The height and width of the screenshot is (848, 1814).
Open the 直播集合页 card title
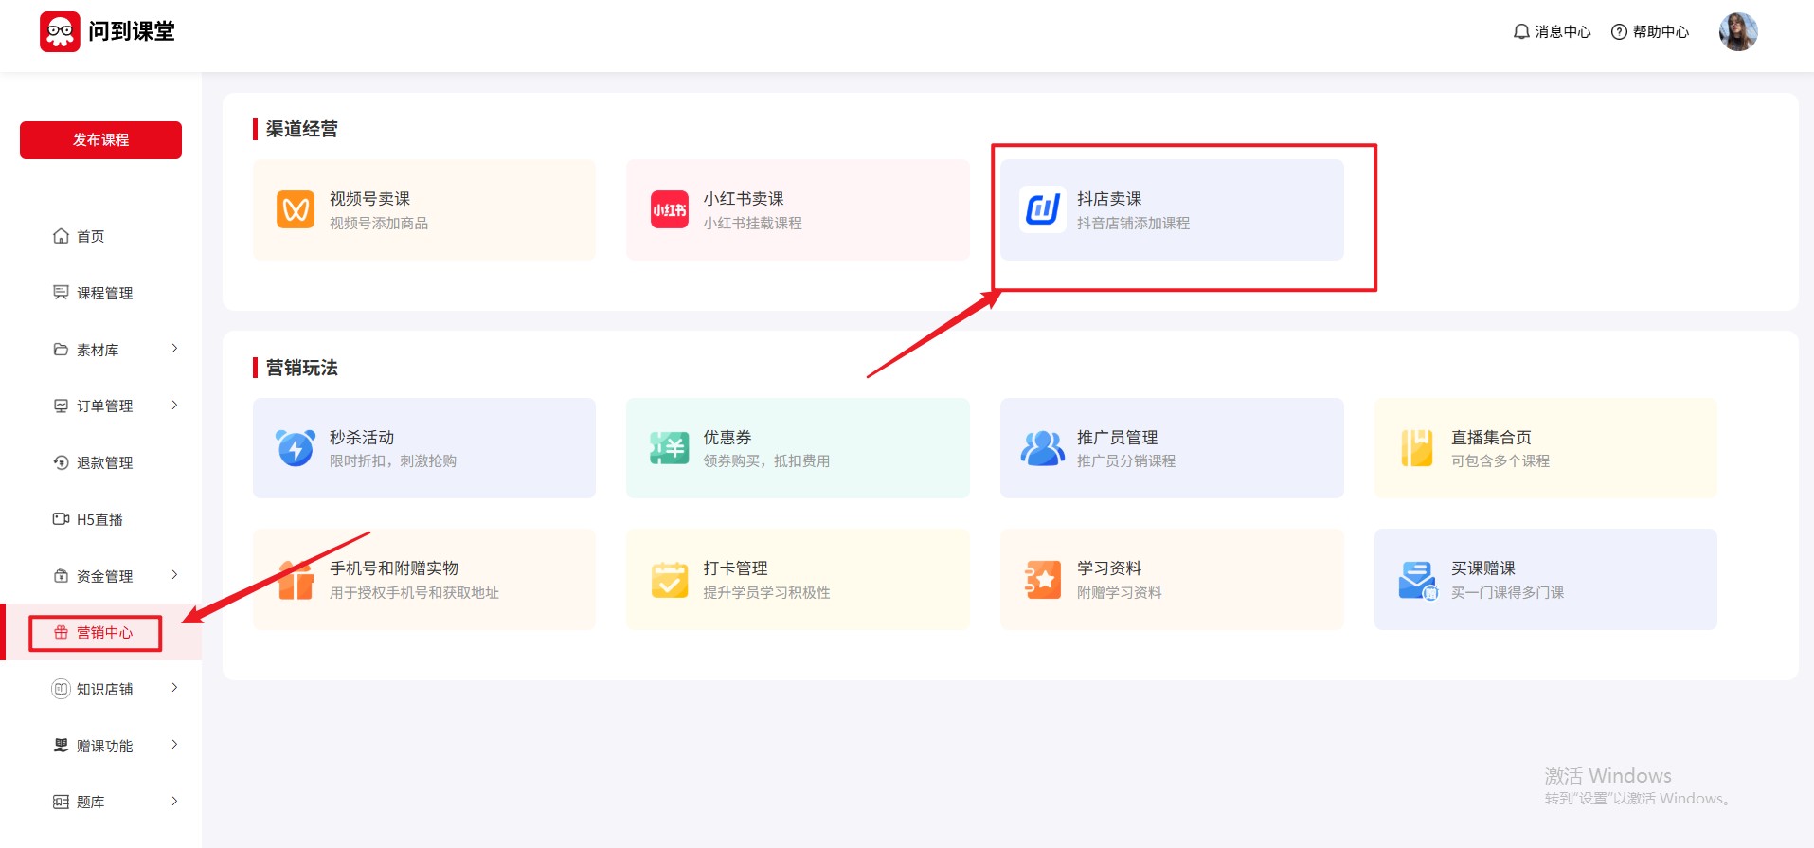[1491, 438]
